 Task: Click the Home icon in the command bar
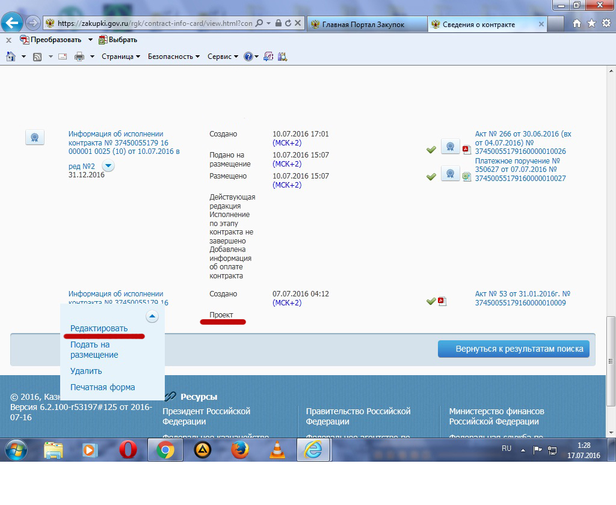click(10, 57)
